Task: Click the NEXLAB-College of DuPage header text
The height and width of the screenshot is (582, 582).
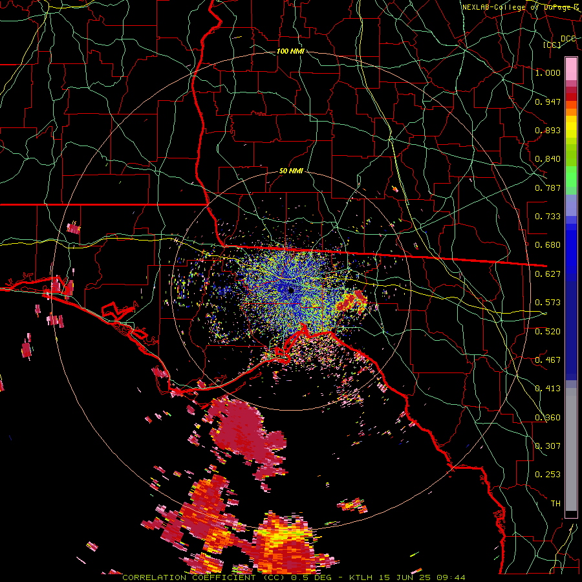Action: click(521, 7)
